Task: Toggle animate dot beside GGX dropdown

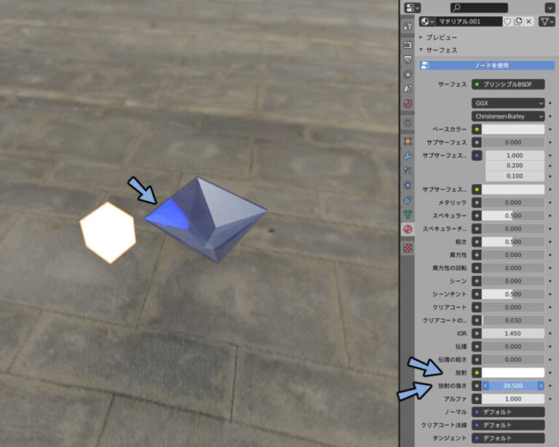Action: (550, 103)
